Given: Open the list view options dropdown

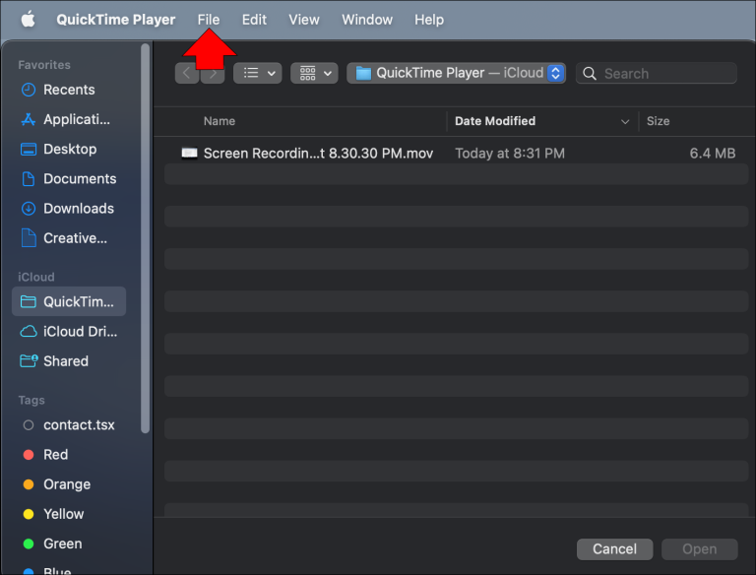Looking at the screenshot, I should (257, 73).
